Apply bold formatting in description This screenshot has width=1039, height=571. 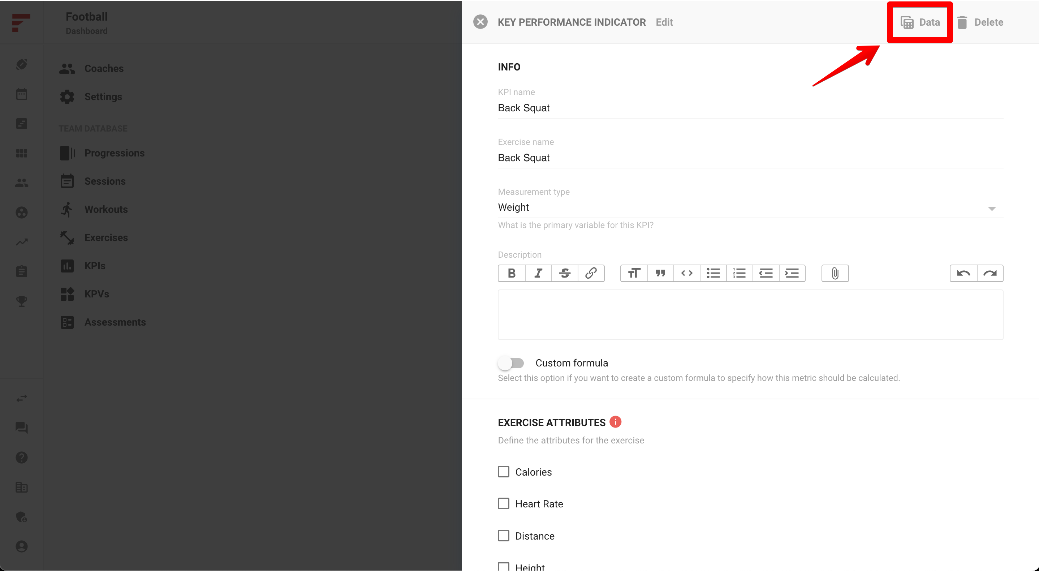pyautogui.click(x=512, y=273)
